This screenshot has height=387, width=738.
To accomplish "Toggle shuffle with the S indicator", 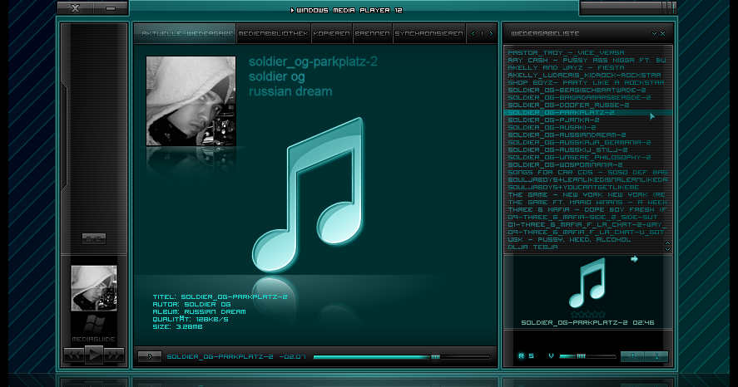I will point(531,356).
